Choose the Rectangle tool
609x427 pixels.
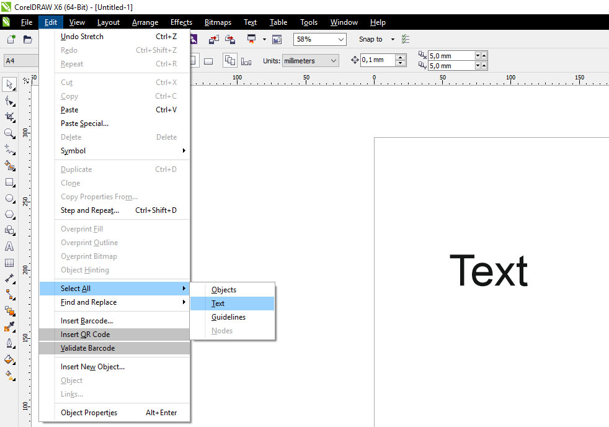9,182
